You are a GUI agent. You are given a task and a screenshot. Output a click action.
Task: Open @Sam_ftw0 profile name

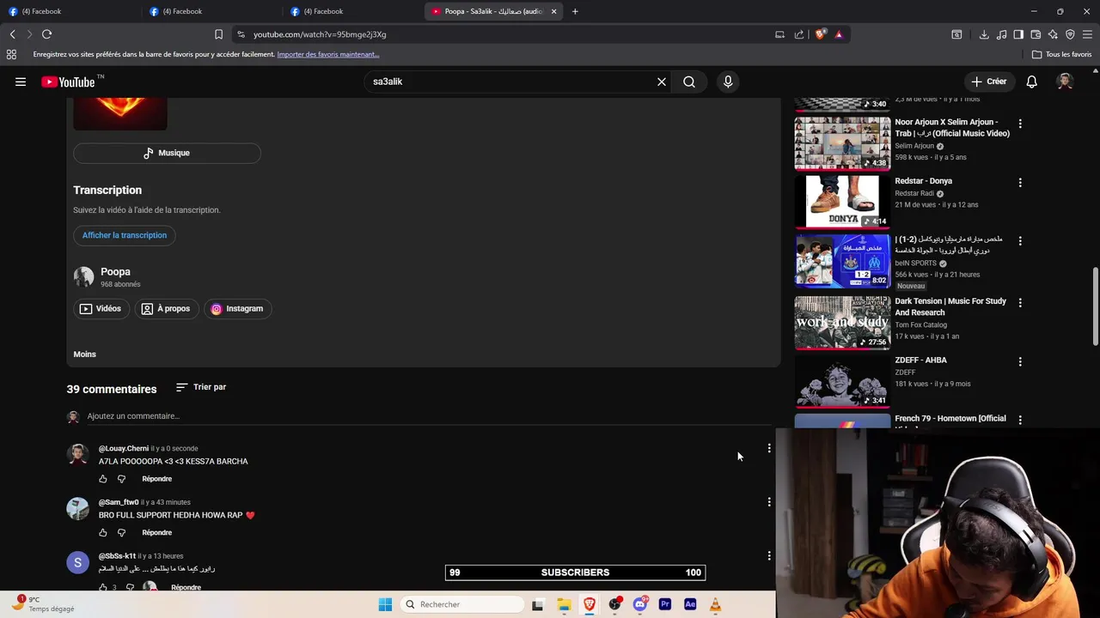pyautogui.click(x=119, y=502)
